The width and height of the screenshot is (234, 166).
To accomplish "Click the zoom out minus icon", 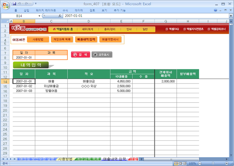I will pyautogui.click(x=199, y=163).
